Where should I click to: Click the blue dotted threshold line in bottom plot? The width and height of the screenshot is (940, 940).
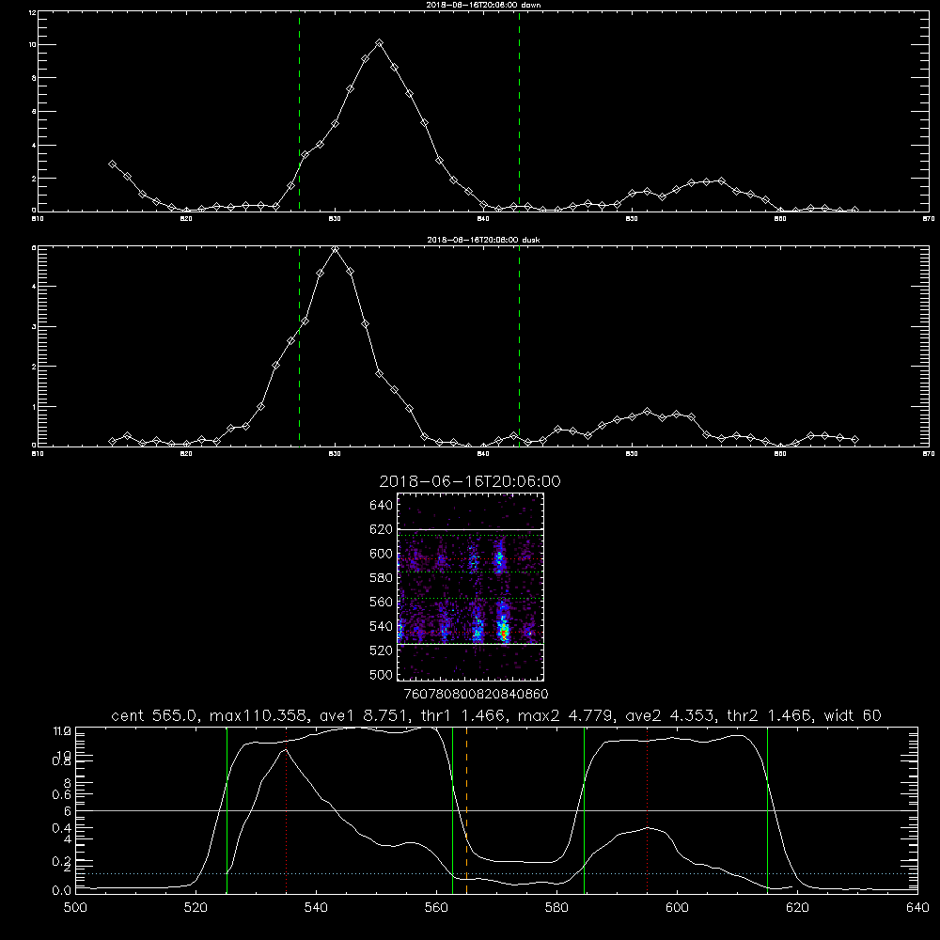(x=496, y=873)
